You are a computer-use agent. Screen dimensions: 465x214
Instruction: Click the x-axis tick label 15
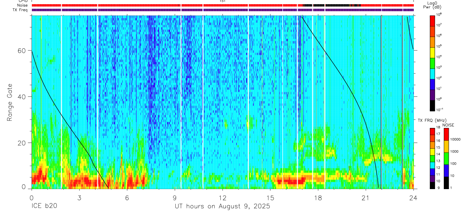point(270,198)
